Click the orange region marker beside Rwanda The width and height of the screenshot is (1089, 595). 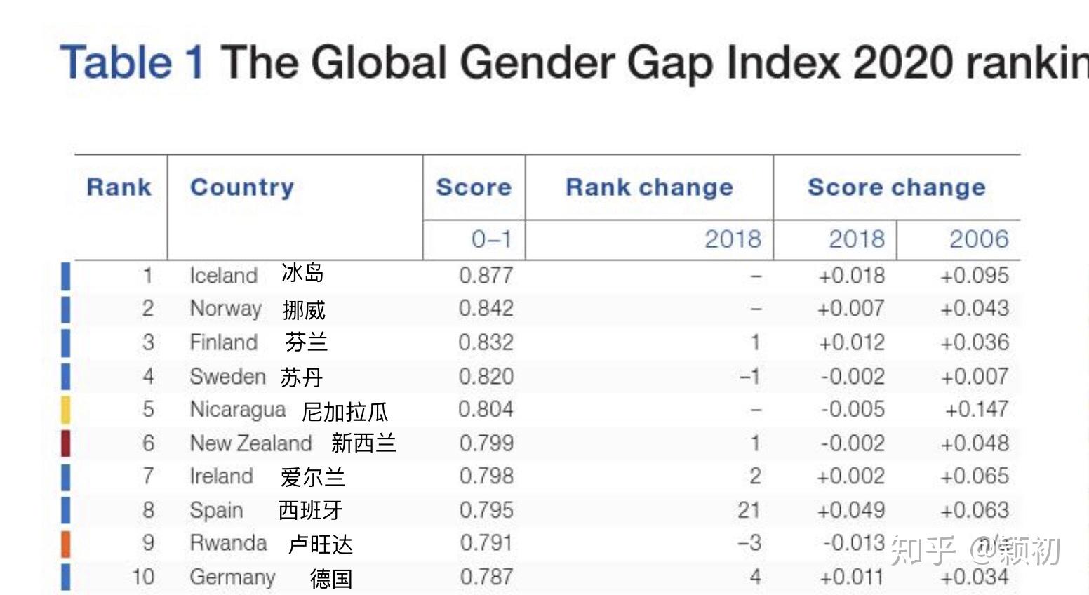(x=65, y=544)
